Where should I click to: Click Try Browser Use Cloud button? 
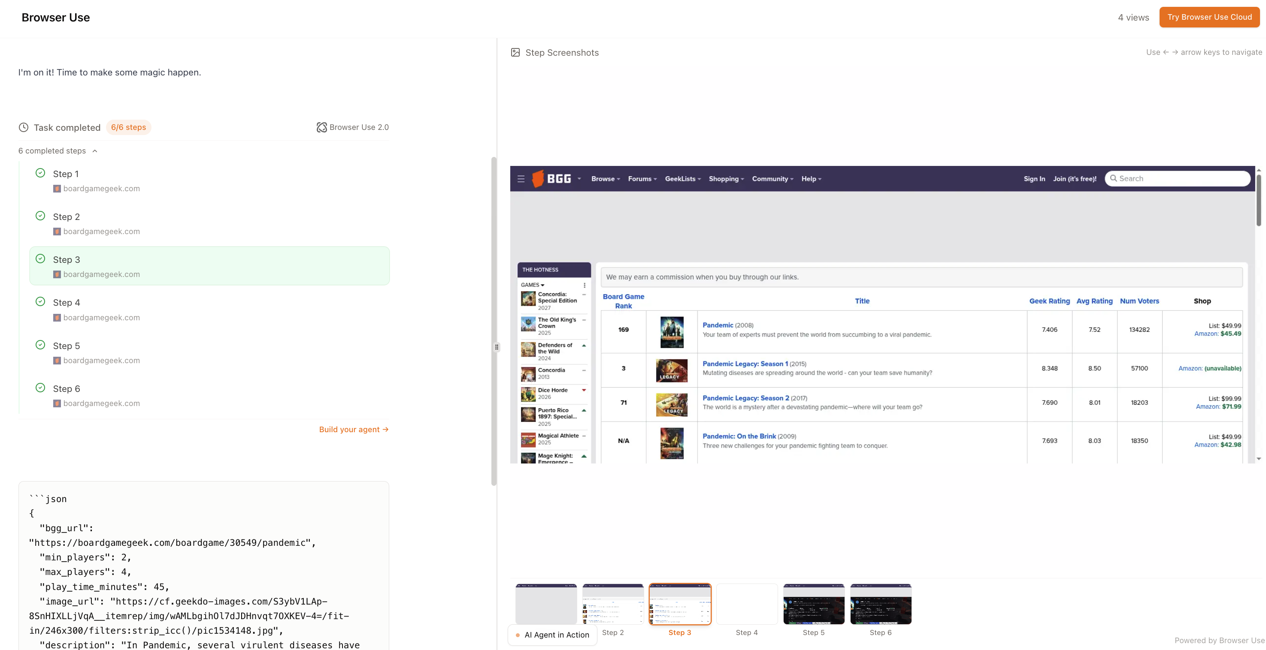(x=1209, y=17)
